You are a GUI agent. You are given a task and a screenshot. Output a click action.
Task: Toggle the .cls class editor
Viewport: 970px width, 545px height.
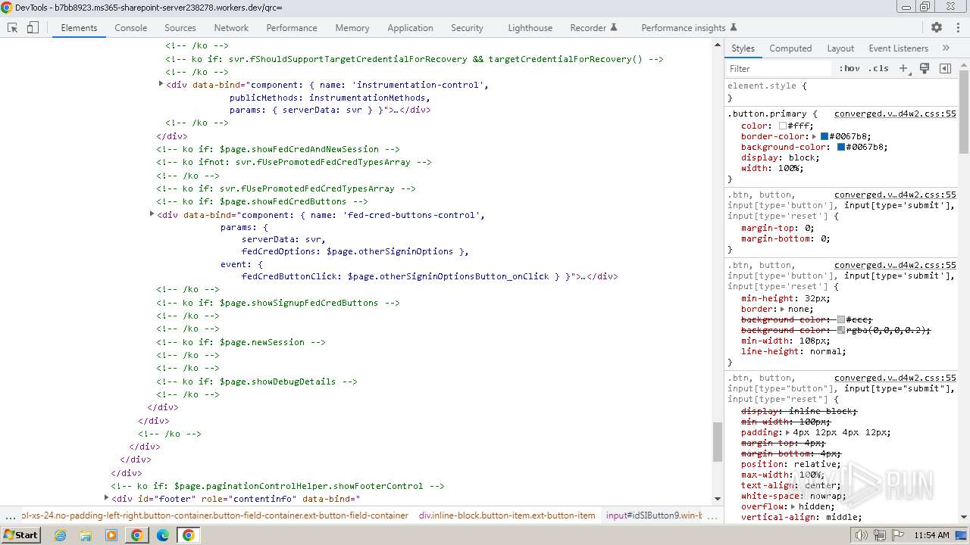coord(878,68)
